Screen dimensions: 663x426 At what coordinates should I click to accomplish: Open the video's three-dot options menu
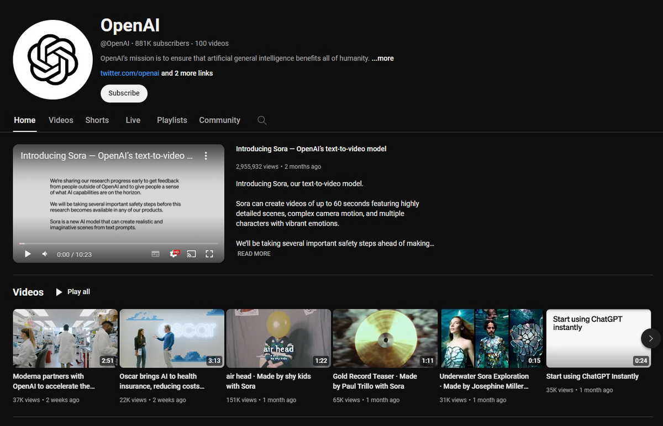pos(206,156)
